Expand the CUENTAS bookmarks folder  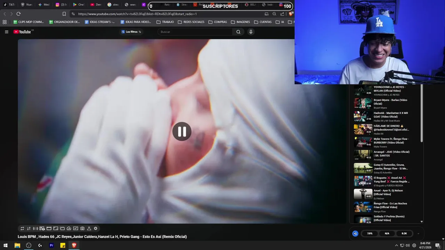coord(263,22)
